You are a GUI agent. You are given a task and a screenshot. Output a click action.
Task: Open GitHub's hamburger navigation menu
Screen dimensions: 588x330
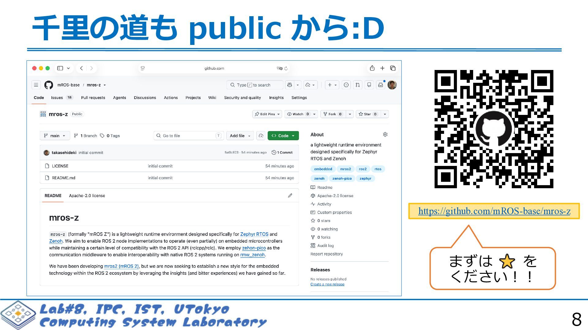(36, 85)
